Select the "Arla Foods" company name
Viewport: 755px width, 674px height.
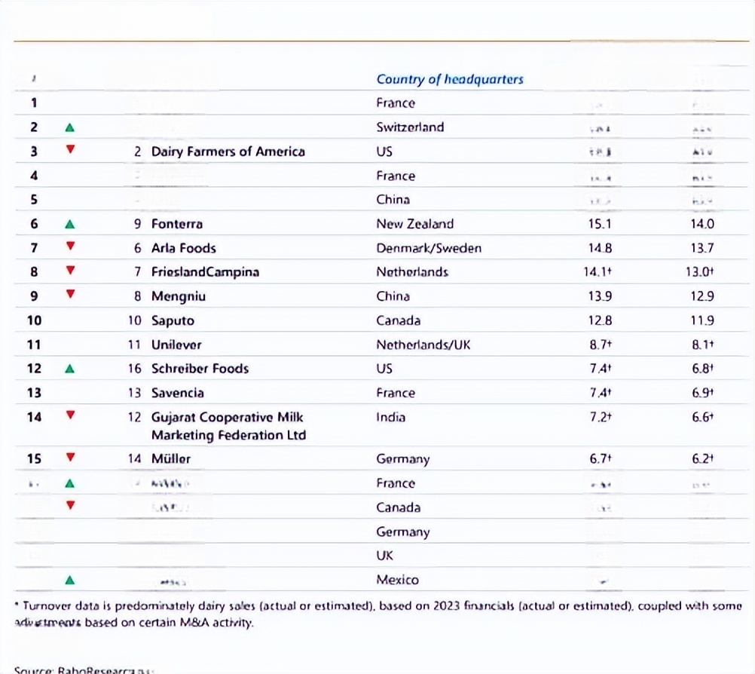click(183, 248)
